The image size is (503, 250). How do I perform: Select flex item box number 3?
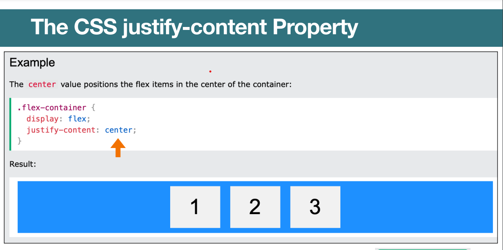[315, 207]
